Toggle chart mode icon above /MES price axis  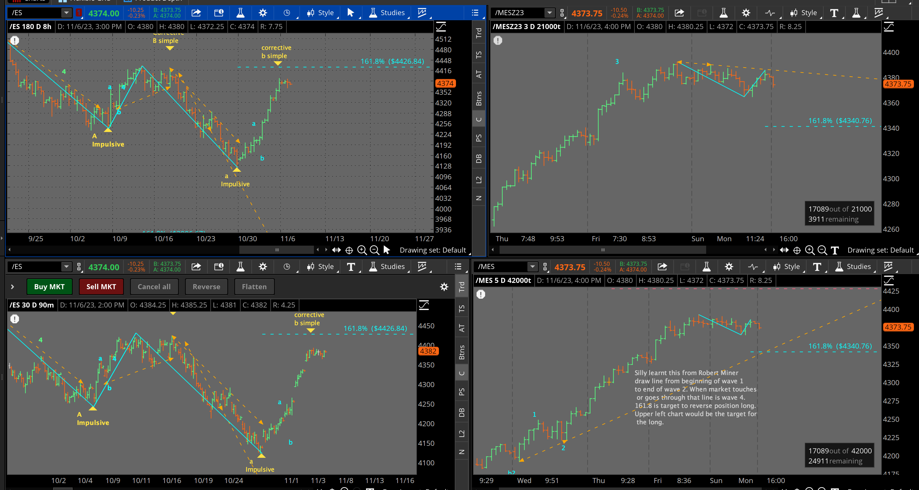(x=889, y=281)
